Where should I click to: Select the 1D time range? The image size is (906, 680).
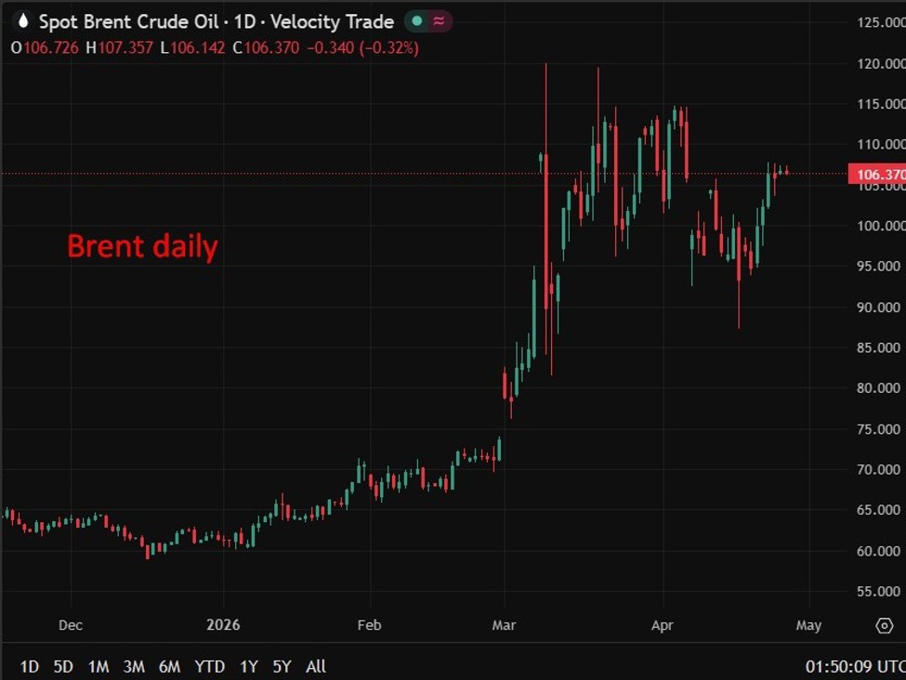point(30,666)
